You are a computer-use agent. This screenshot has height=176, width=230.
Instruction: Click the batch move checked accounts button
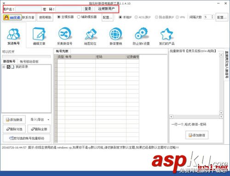tap(27, 138)
